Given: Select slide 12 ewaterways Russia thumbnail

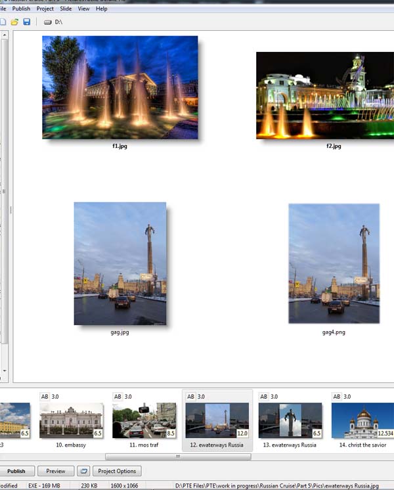Looking at the screenshot, I should point(217,420).
